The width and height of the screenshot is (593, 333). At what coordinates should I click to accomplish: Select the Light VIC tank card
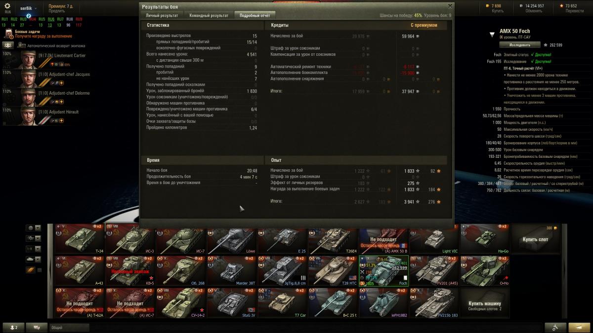(434, 239)
